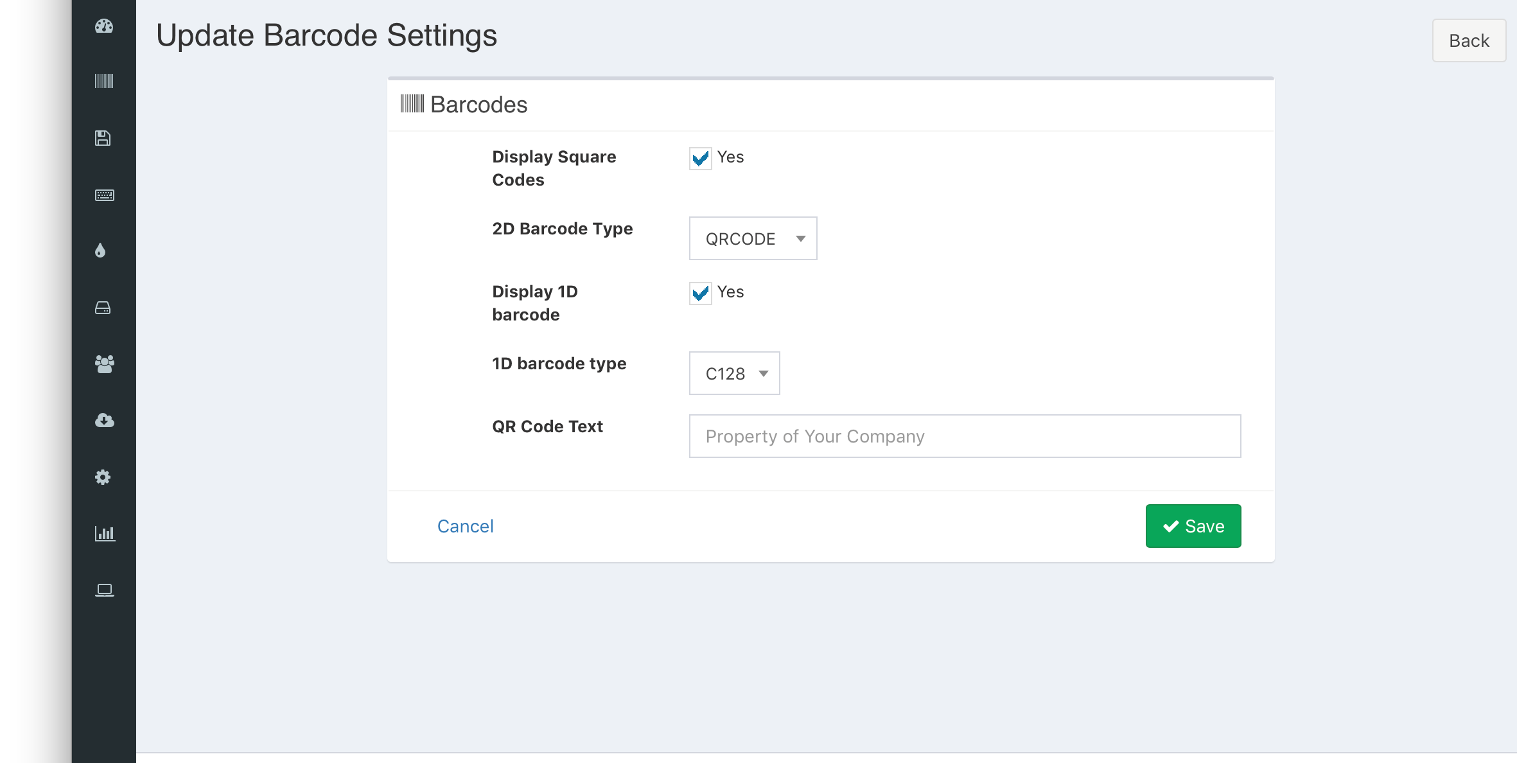Open the bar chart reports icon
This screenshot has width=1517, height=763.
[104, 534]
